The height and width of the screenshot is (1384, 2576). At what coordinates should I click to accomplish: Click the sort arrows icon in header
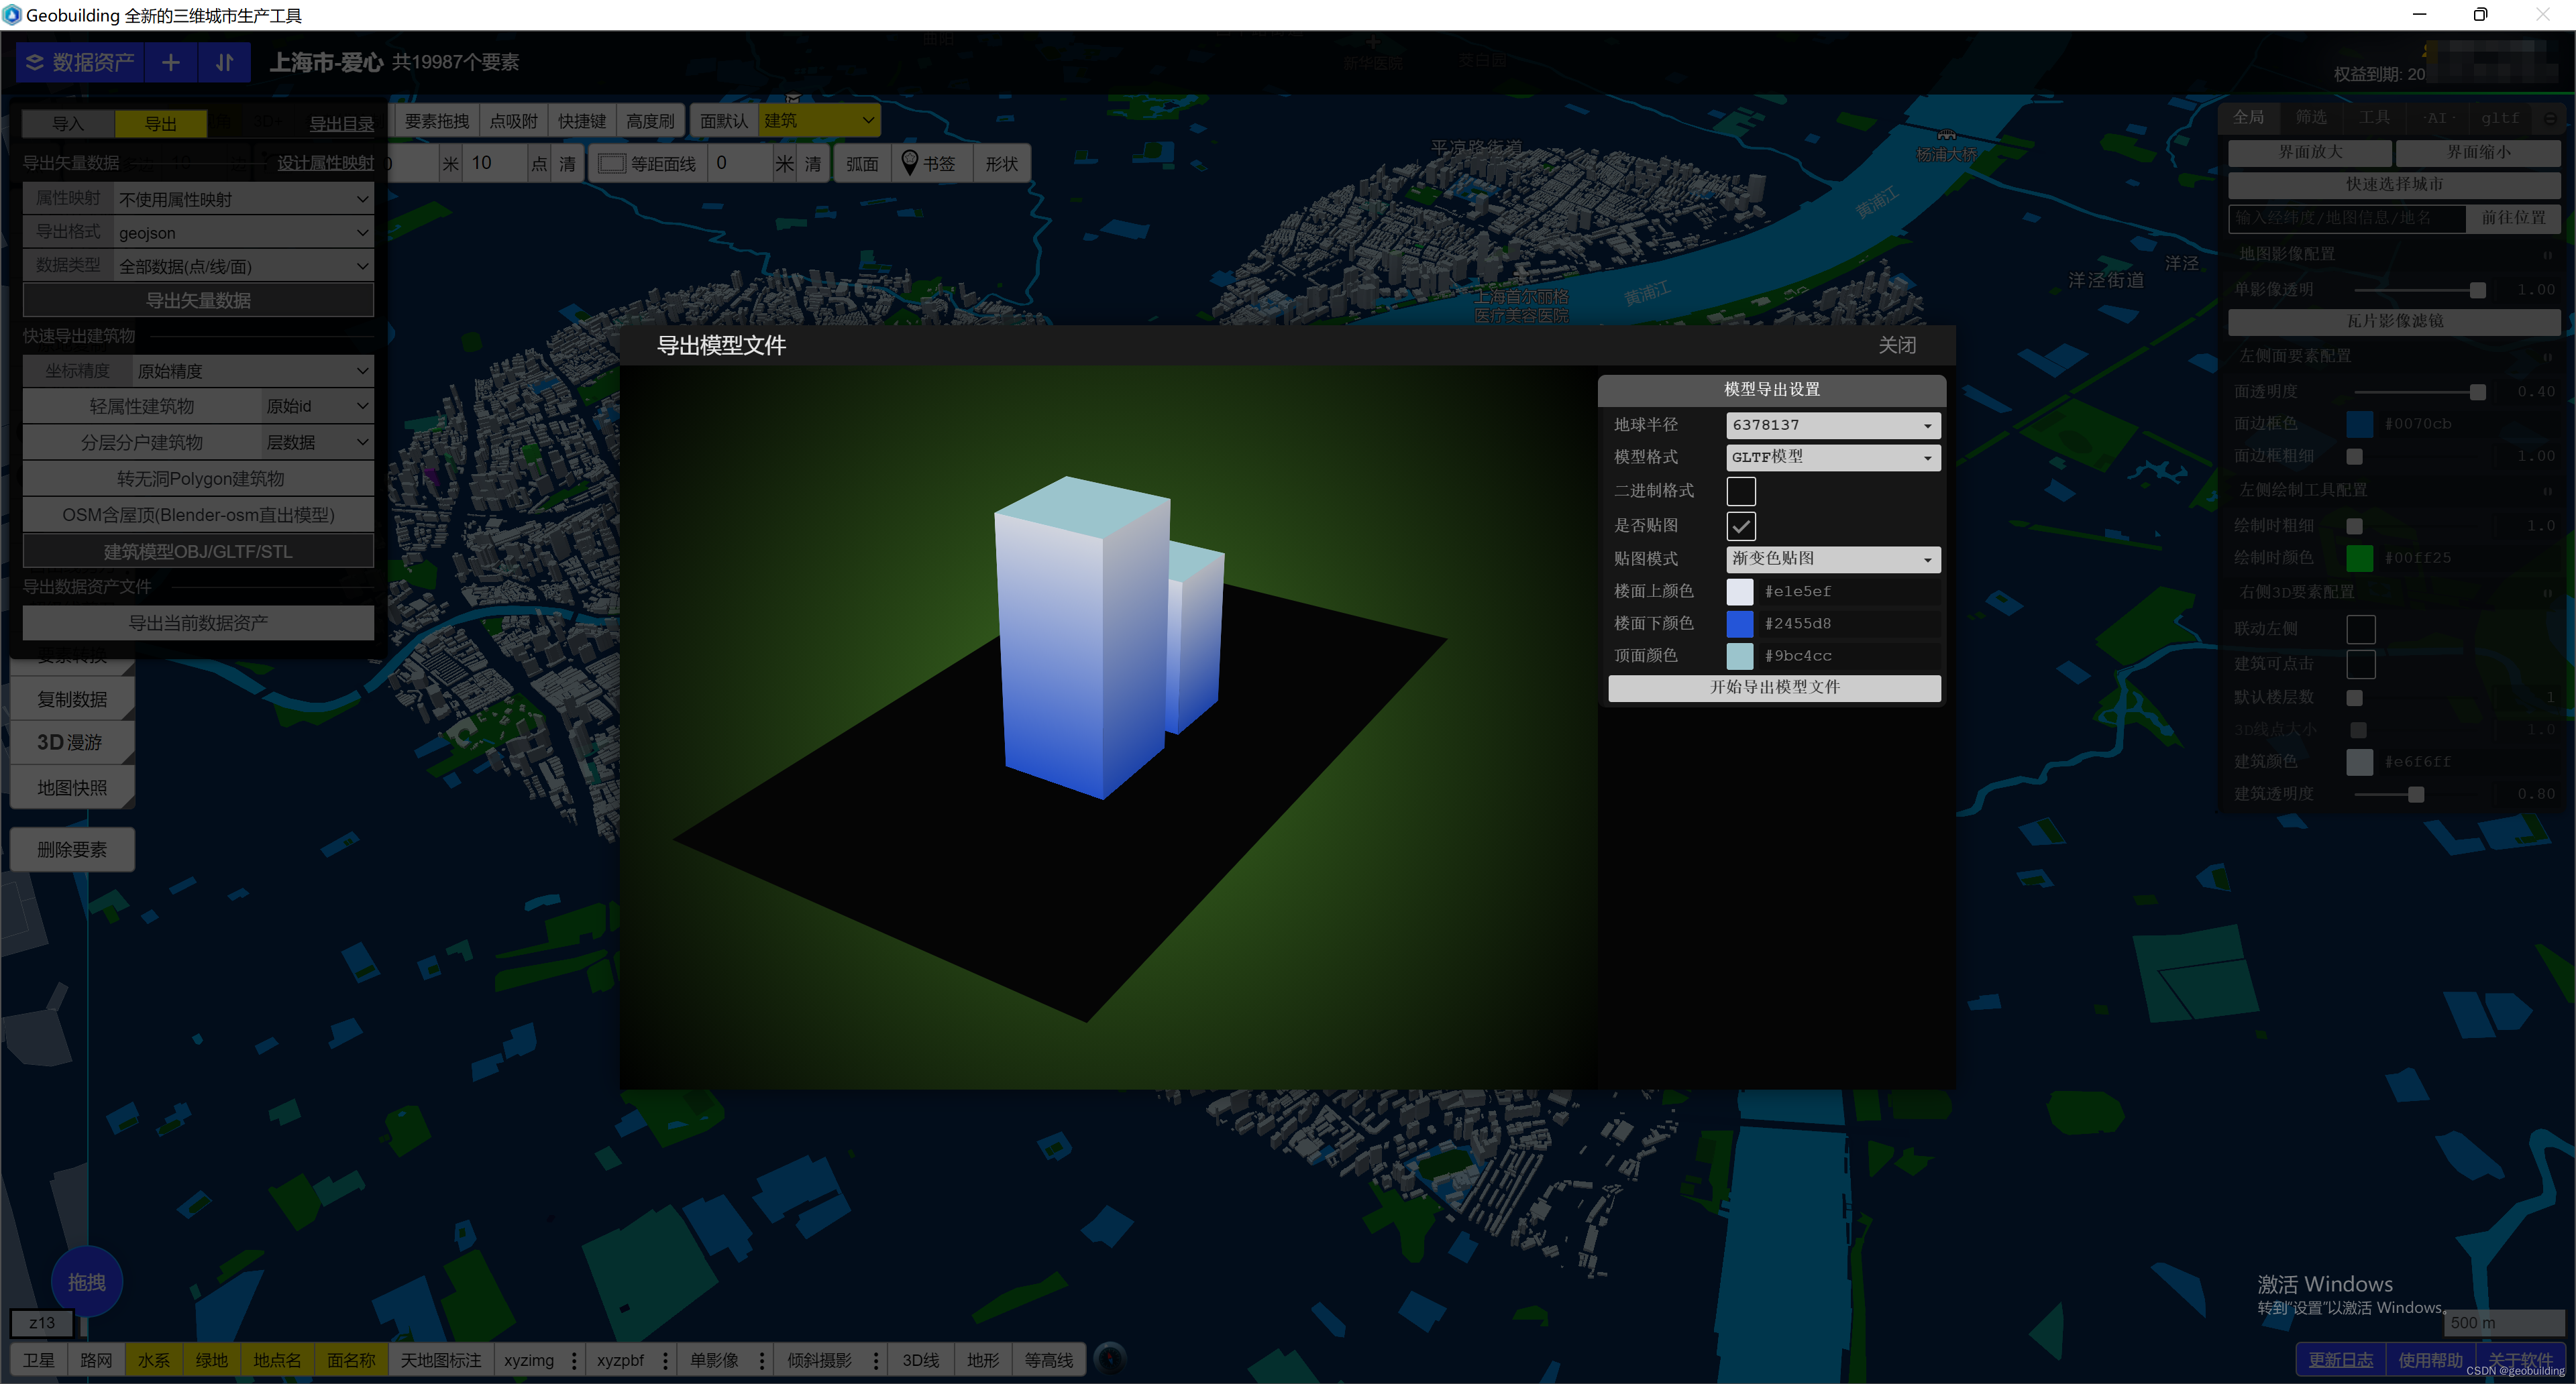point(224,62)
